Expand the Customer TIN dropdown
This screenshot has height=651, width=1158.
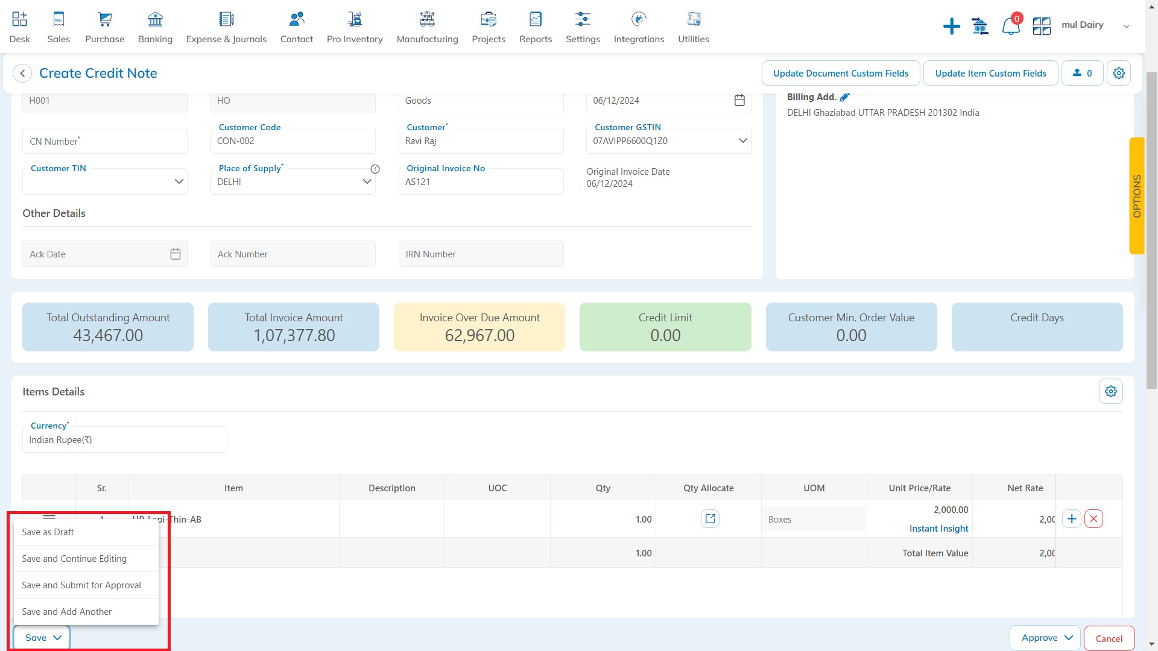179,181
